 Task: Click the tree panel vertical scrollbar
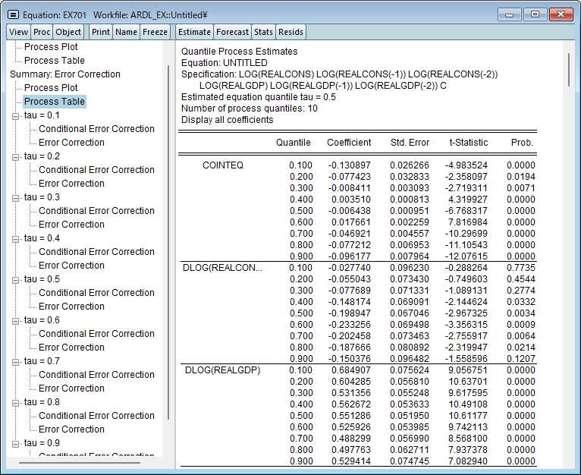click(168, 243)
